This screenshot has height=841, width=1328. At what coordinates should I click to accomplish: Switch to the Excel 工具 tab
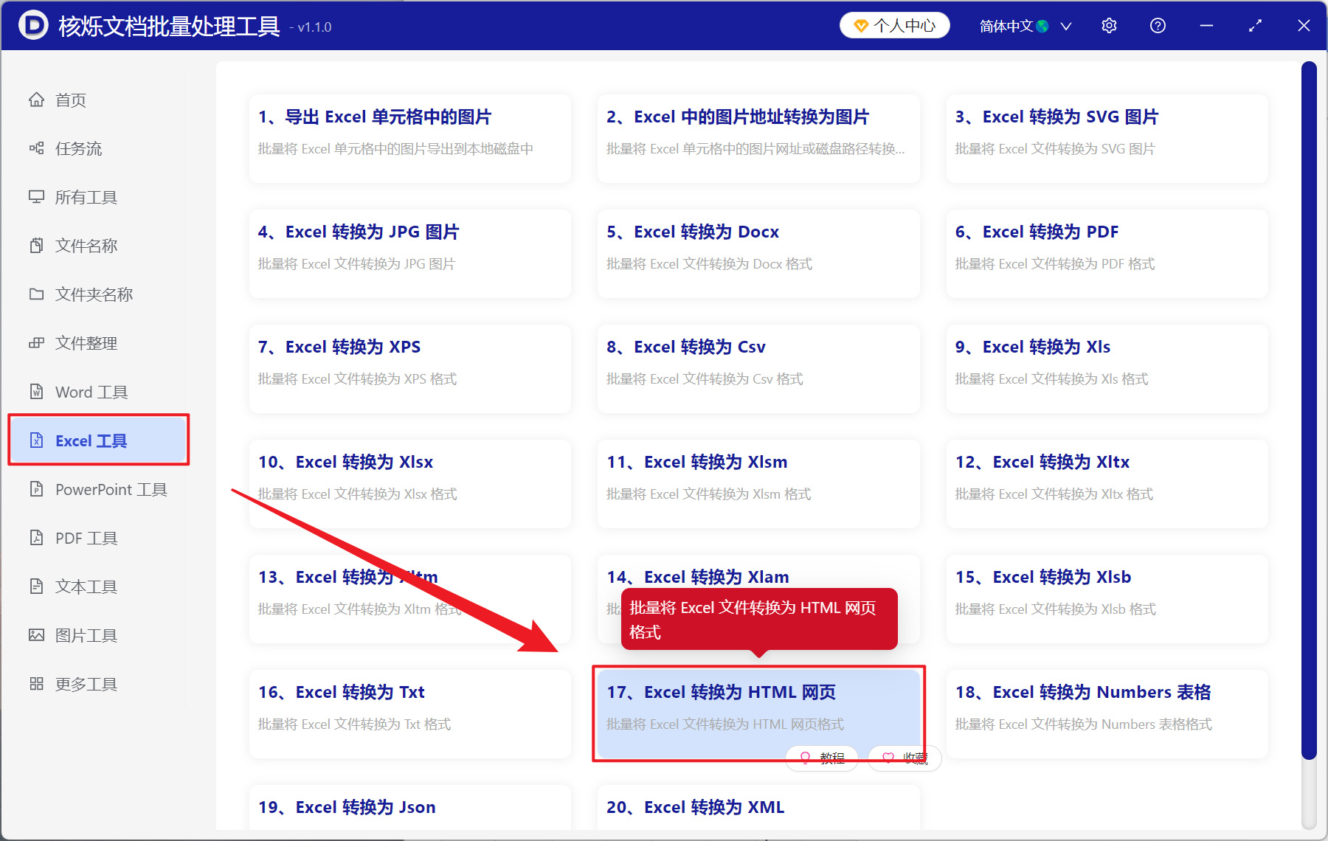(x=91, y=440)
